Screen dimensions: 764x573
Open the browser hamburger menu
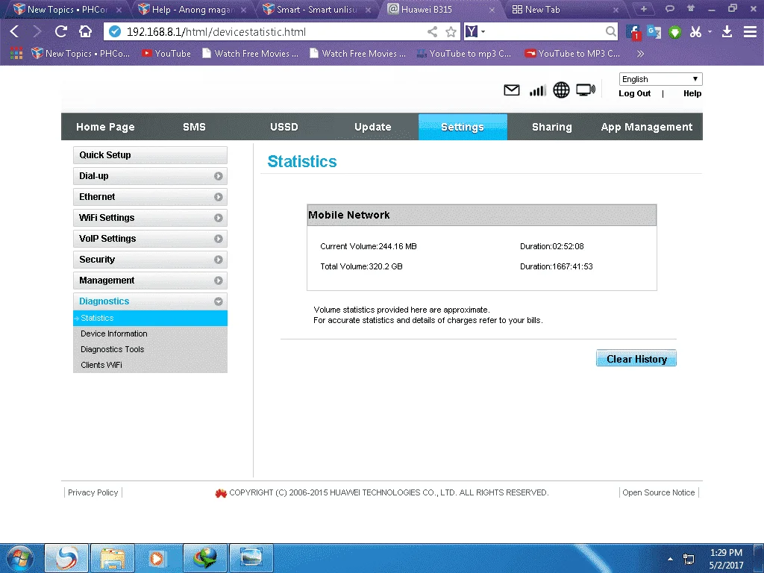pyautogui.click(x=750, y=32)
